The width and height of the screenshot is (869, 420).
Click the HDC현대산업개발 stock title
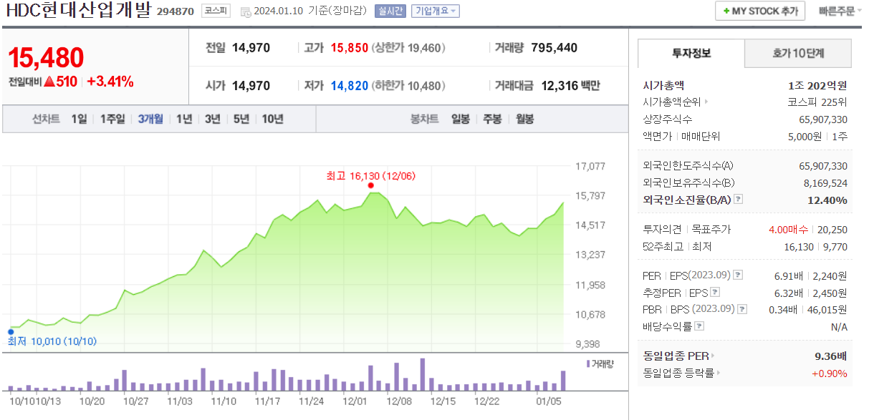tap(79, 11)
